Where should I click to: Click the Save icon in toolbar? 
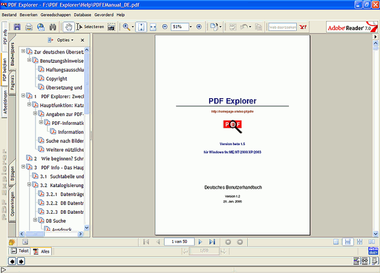click(17, 27)
